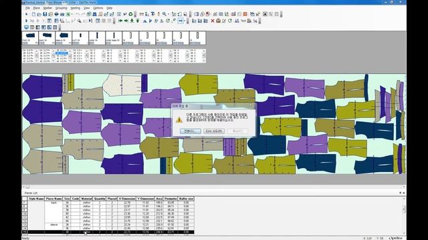Click the first green move-down arrow icon

tap(132, 21)
